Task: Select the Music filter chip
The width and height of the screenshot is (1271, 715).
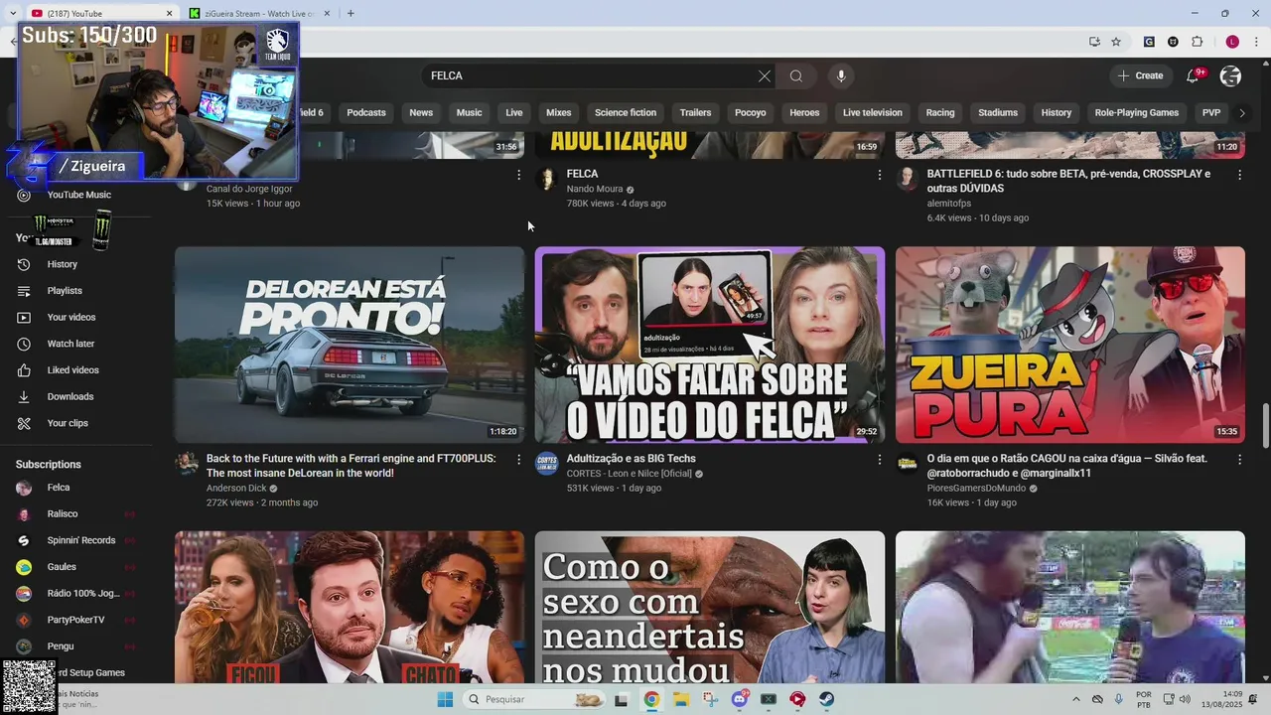Action: coord(469,112)
